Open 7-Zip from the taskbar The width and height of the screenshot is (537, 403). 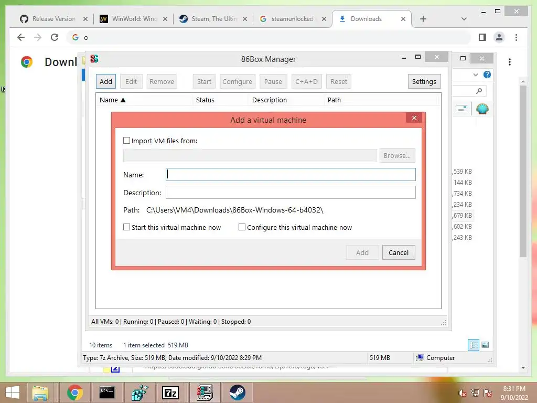click(x=171, y=393)
